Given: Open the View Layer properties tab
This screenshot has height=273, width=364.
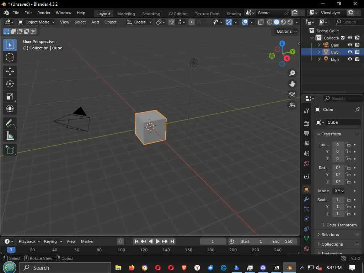Looking at the screenshot, I should click(x=306, y=144).
